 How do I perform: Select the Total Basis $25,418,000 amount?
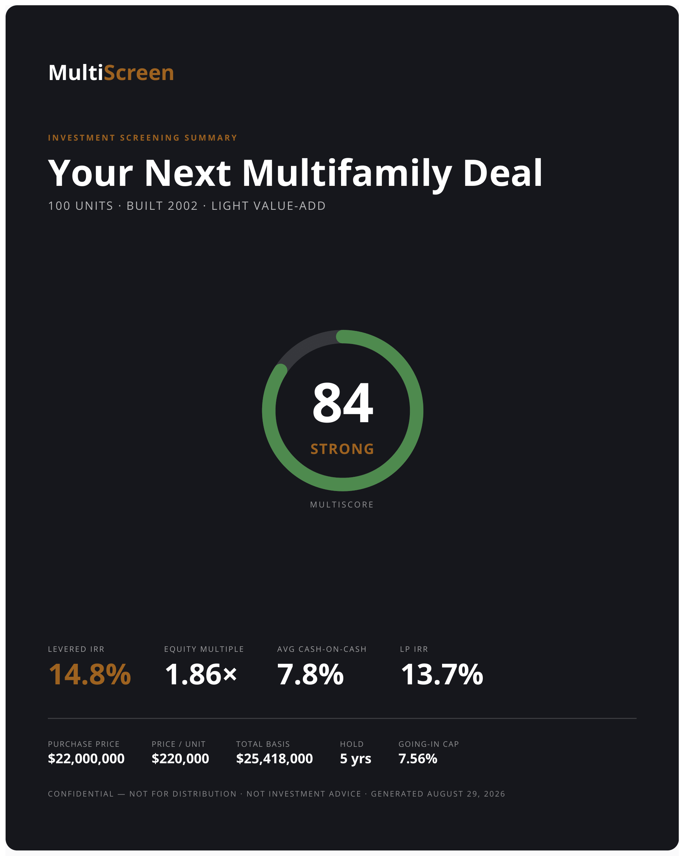(274, 759)
